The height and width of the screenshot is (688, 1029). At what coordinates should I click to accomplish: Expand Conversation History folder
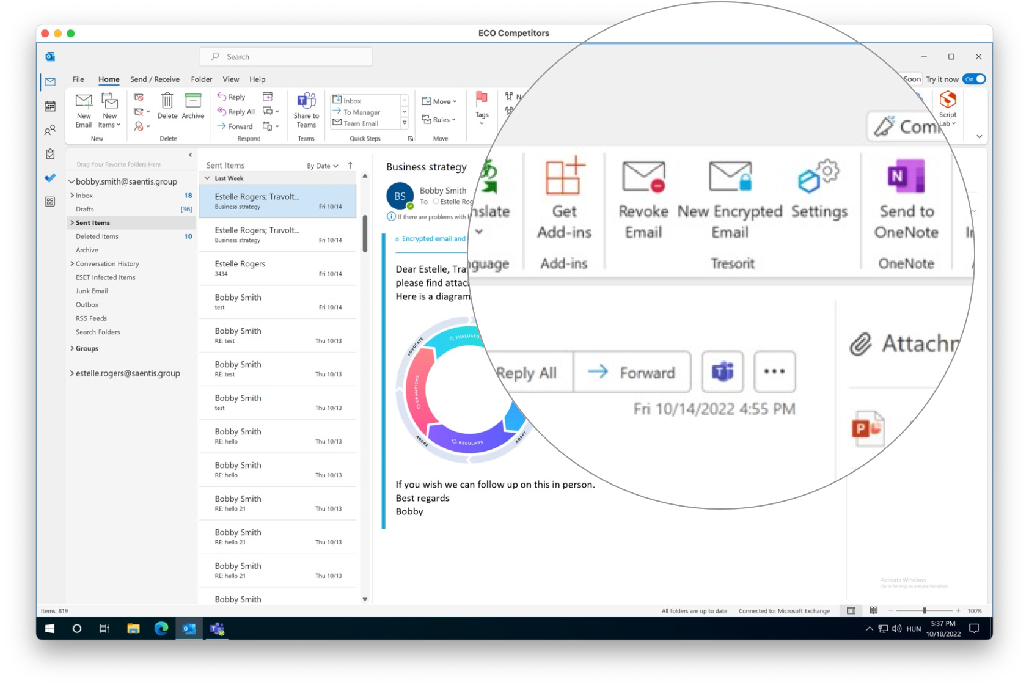pos(72,264)
